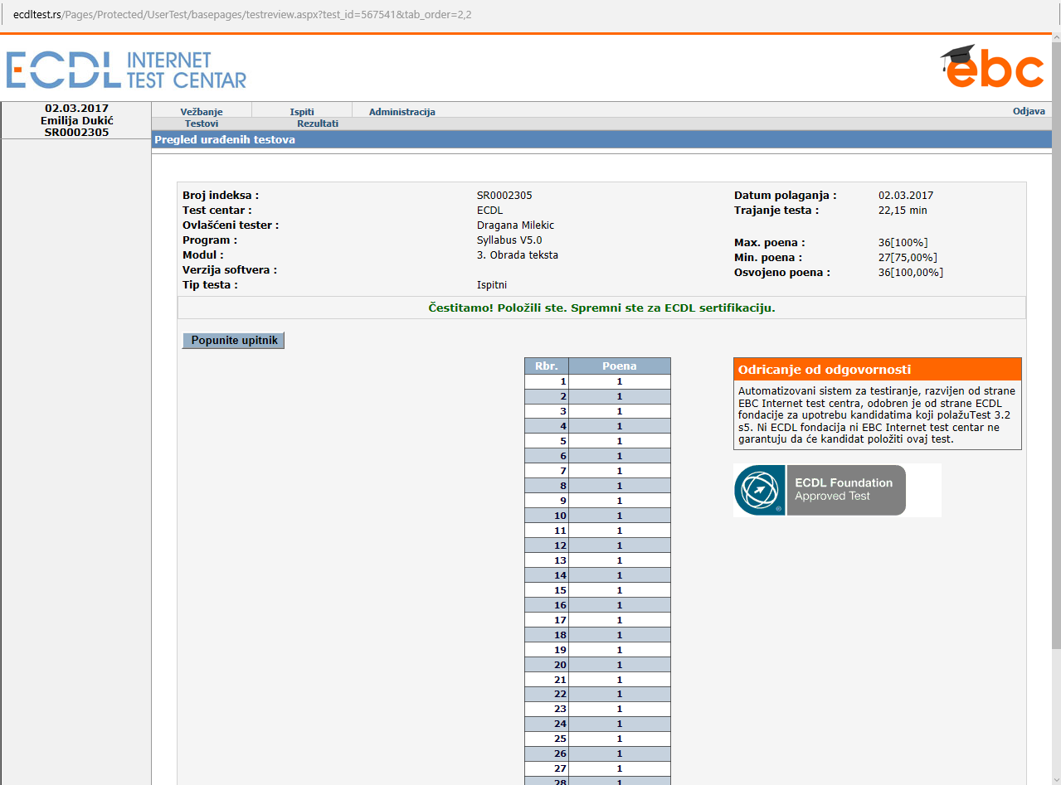Click the Ovlašćeni tester label
The image size is (1061, 785).
pos(231,225)
